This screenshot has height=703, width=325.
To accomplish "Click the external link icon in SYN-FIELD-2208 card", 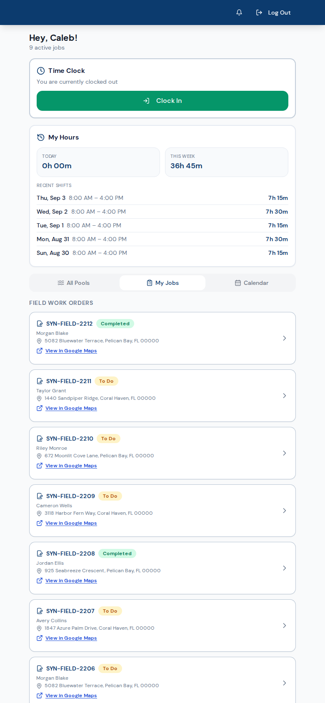I will click(x=40, y=581).
